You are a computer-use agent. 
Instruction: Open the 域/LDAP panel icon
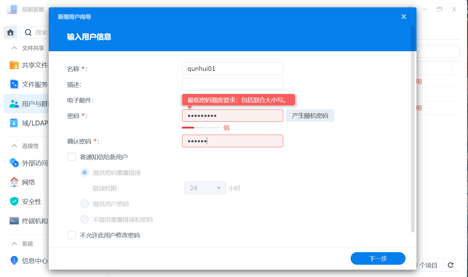(x=14, y=123)
